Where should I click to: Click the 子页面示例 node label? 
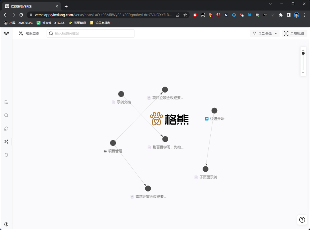[208, 177]
